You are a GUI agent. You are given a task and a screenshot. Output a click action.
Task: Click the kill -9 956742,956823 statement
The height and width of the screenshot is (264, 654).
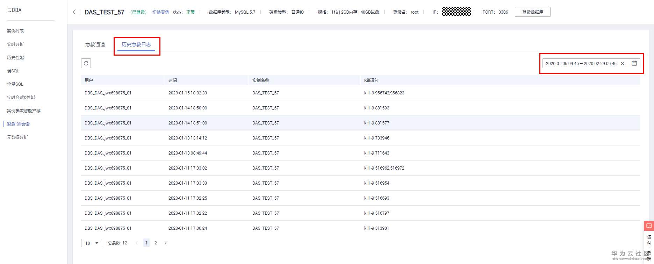(384, 93)
